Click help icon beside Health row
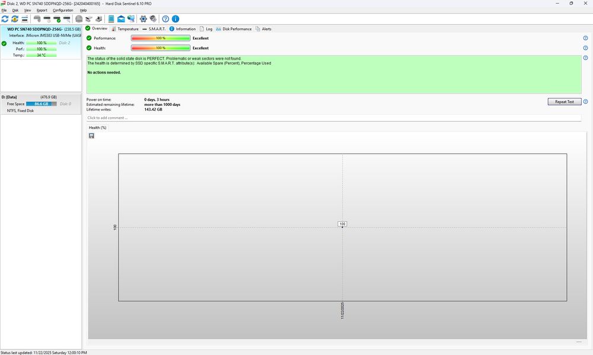The width and height of the screenshot is (593, 355). (585, 48)
